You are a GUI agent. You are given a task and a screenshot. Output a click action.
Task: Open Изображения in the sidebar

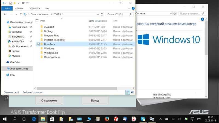click(x=19, y=46)
